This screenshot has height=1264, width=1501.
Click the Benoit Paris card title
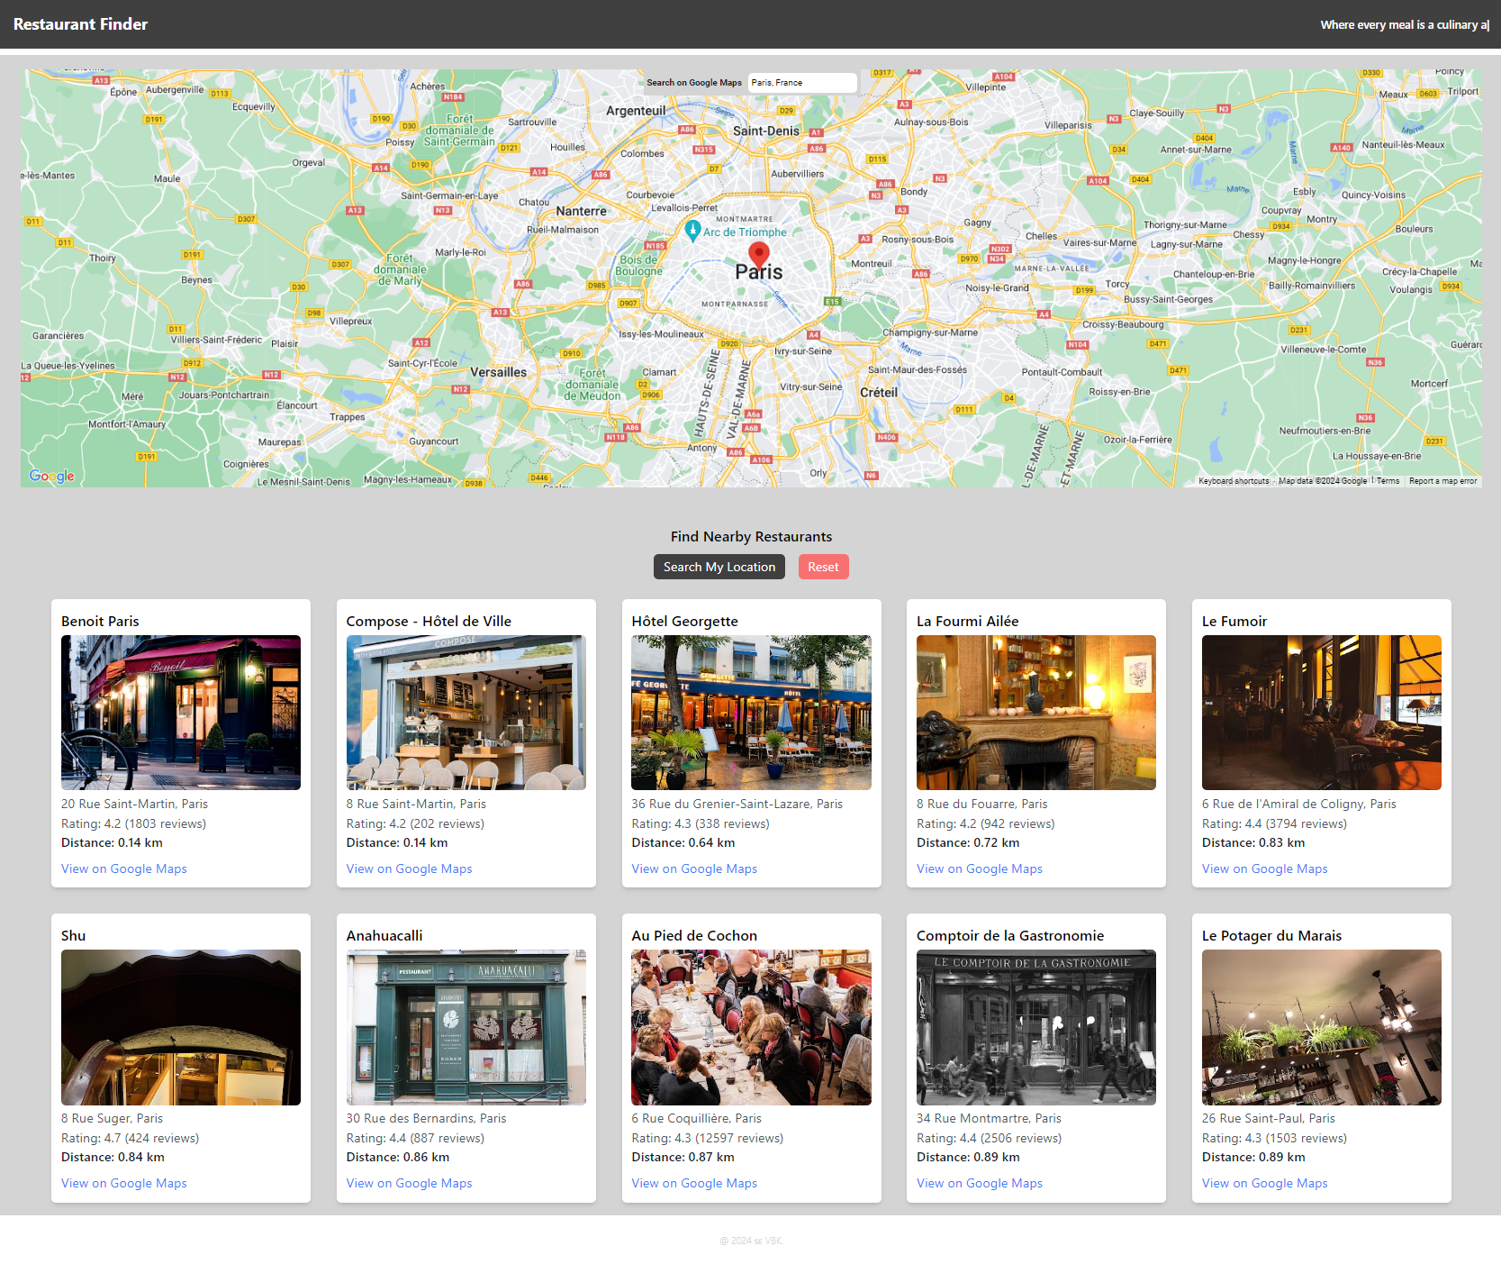(100, 621)
